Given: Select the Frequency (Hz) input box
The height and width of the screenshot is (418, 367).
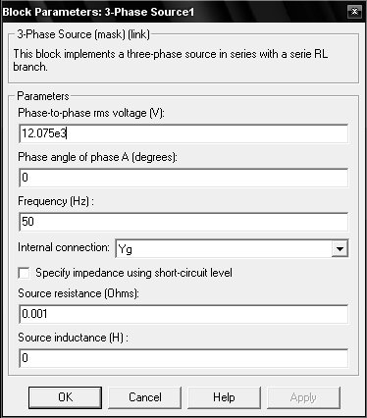Looking at the screenshot, I should tap(183, 222).
